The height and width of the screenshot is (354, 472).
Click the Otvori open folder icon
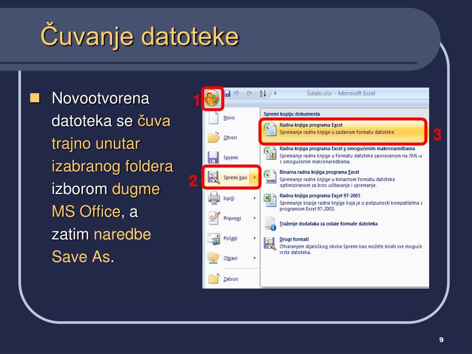click(x=214, y=137)
